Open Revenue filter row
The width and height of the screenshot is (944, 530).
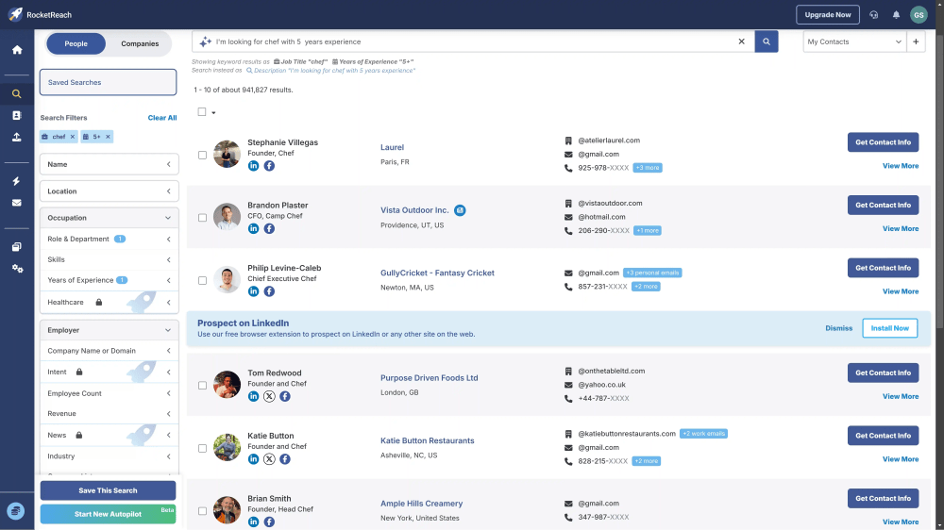109,413
